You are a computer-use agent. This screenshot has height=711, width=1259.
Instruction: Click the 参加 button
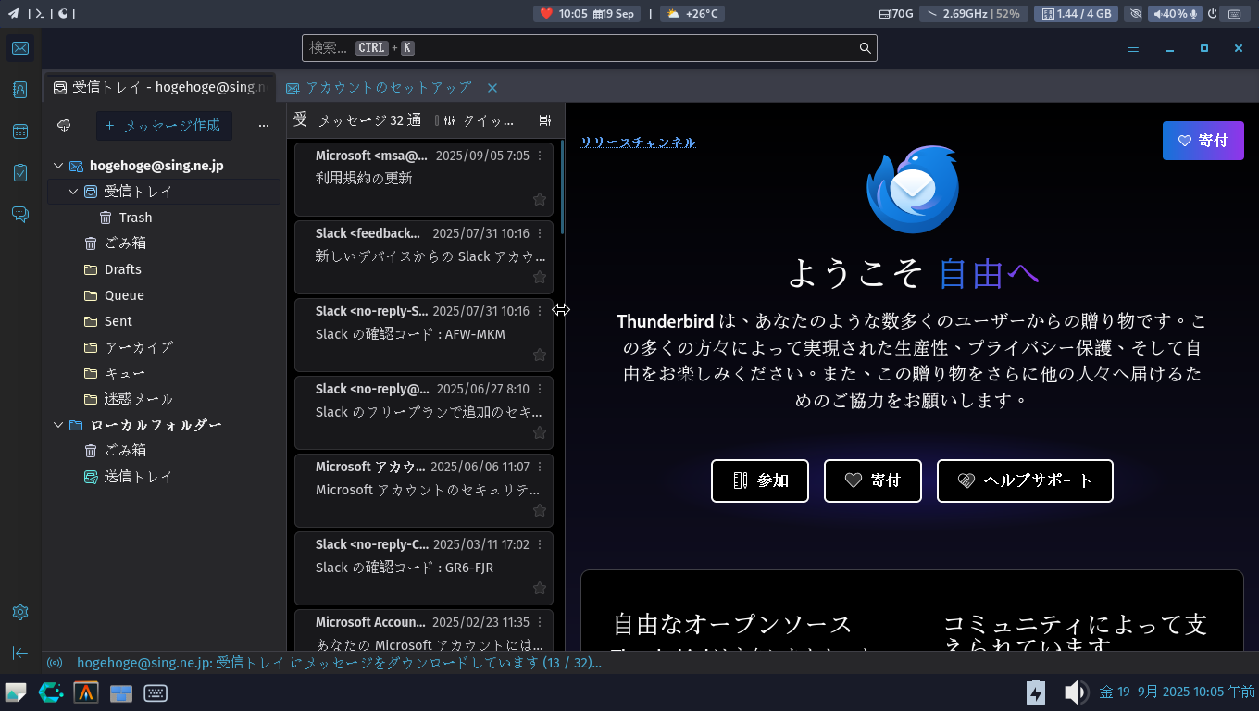coord(760,480)
